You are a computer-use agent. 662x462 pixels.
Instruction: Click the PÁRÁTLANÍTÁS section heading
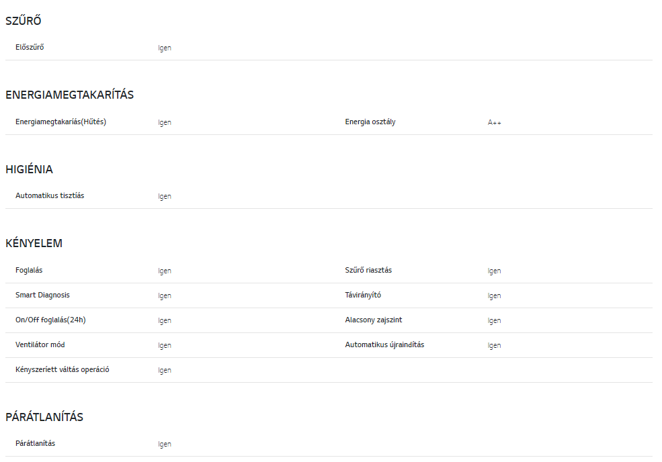click(x=44, y=417)
